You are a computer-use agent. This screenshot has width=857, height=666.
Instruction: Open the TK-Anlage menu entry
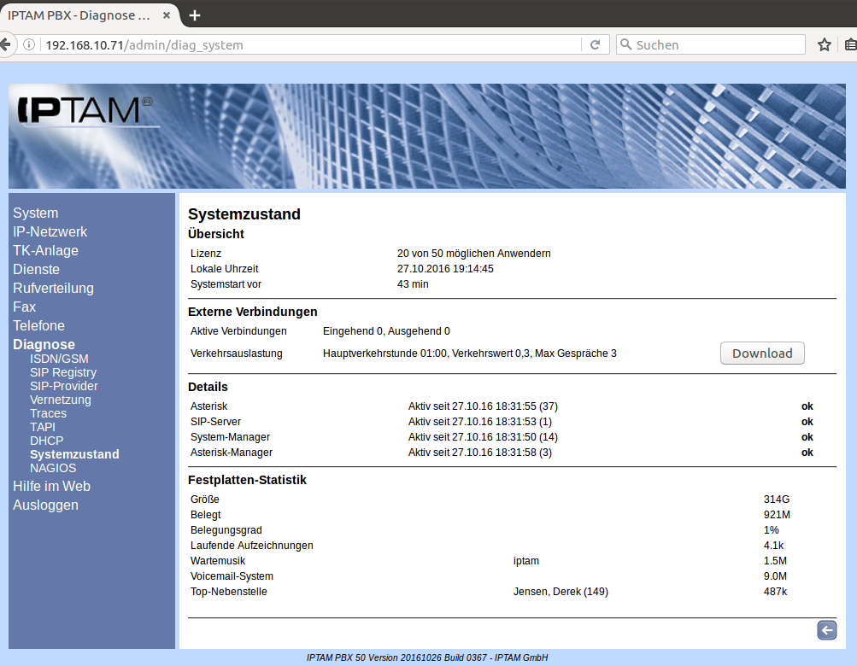coord(45,250)
